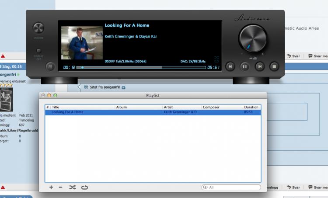Click the forum user avatar image
This screenshot has width=328, height=198.
click(x=7, y=100)
